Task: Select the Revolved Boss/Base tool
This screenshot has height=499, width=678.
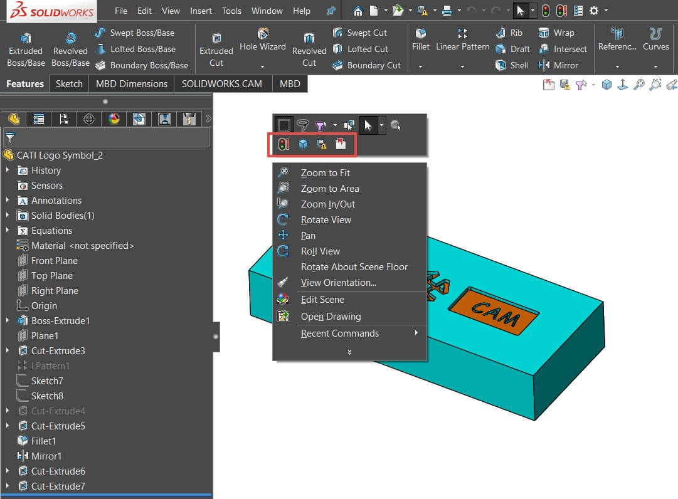Action: pos(70,50)
